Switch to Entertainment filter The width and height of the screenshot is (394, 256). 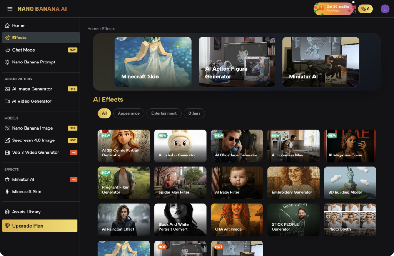pyautogui.click(x=164, y=113)
